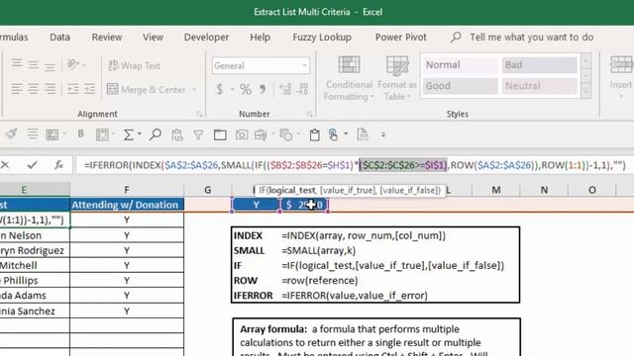Click the Increase Indent icon
Image resolution: width=634 pixels, height=356 pixels.
(x=89, y=89)
